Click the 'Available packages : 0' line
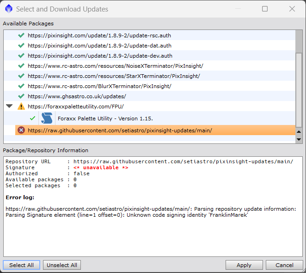 pos(41,179)
